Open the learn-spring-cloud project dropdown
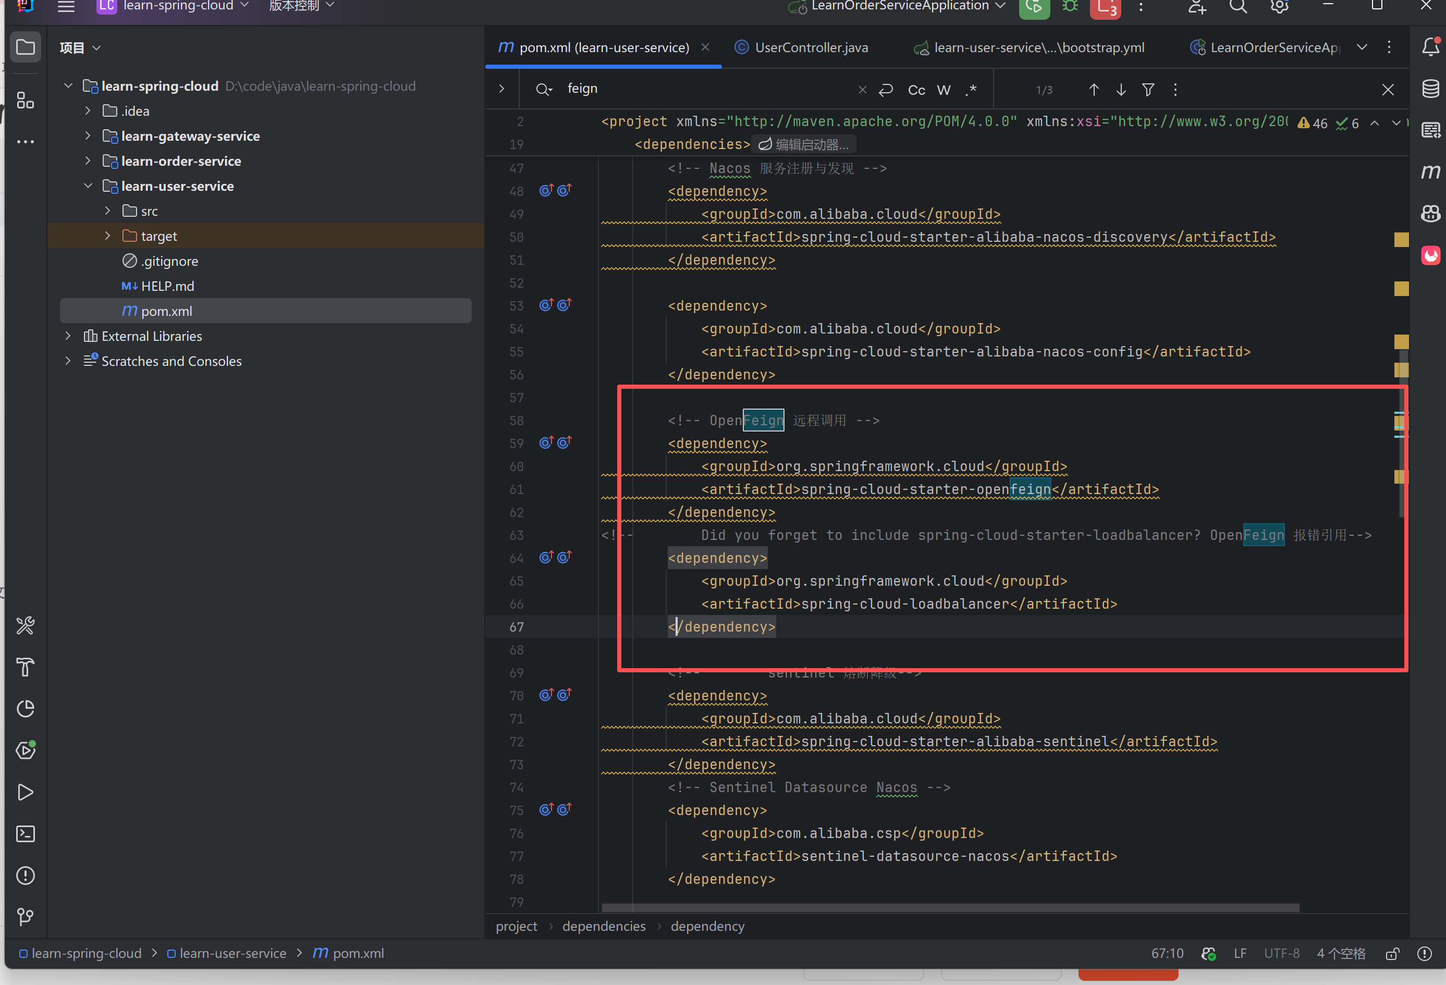 [174, 6]
